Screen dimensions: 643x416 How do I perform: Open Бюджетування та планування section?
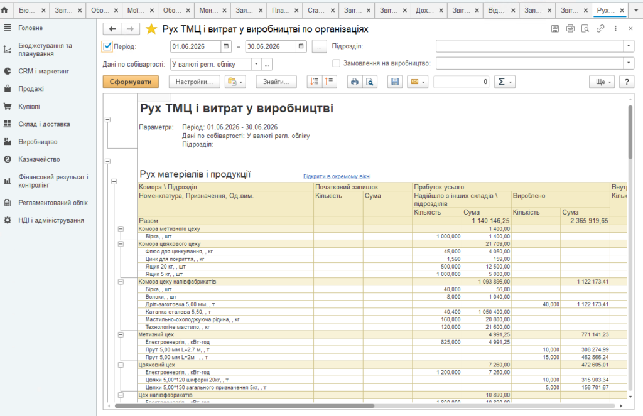45,50
